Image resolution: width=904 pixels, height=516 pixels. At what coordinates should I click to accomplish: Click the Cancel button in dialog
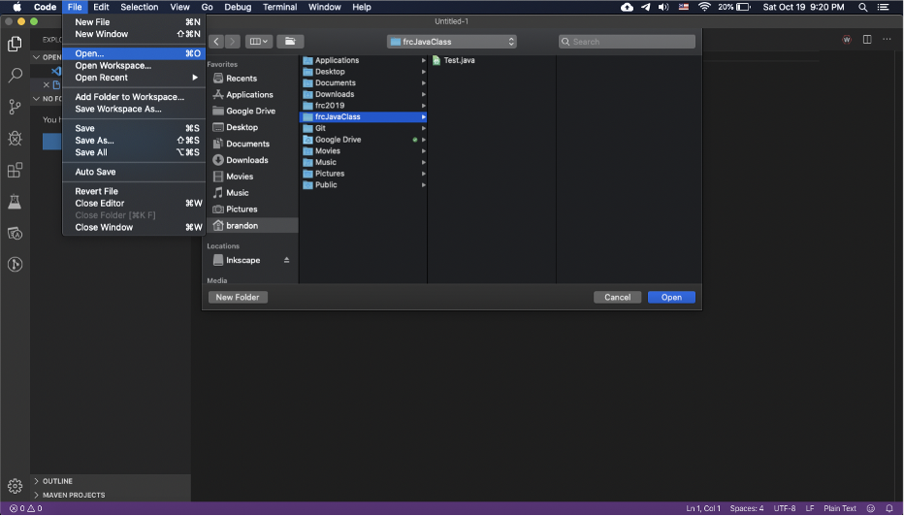tap(617, 297)
